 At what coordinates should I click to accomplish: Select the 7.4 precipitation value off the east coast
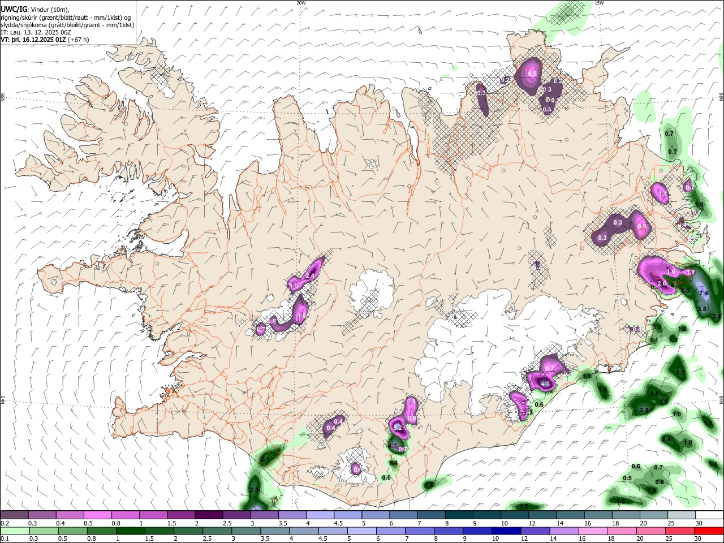coord(704,294)
